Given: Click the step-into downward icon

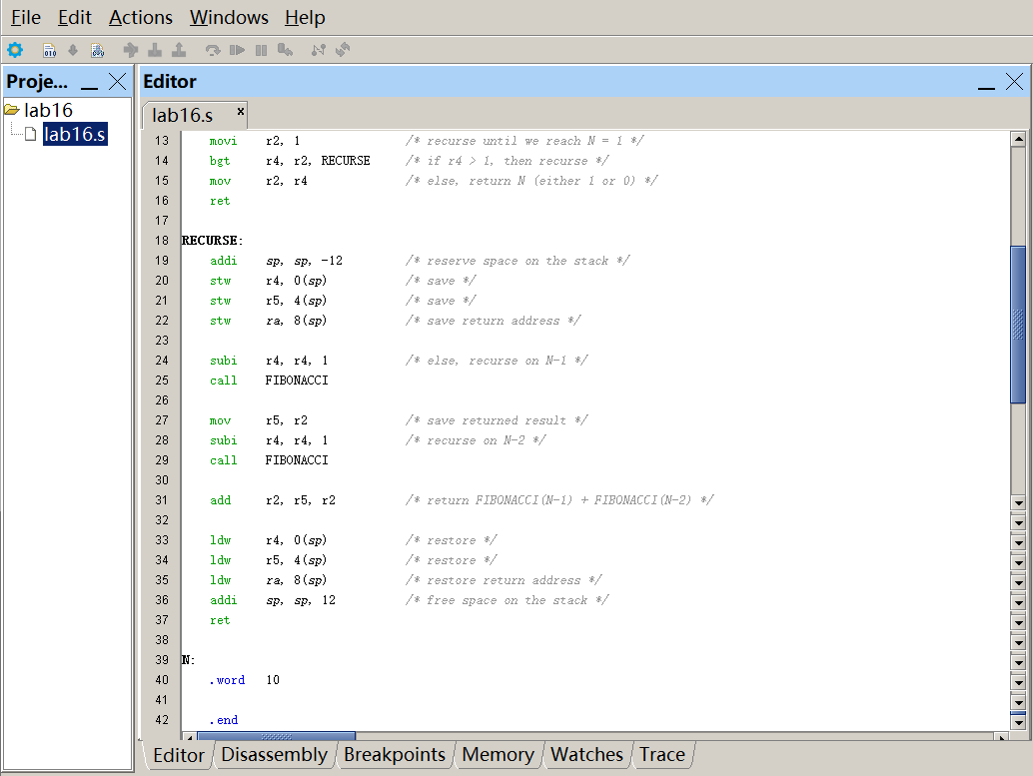Looking at the screenshot, I should pyautogui.click(x=155, y=50).
